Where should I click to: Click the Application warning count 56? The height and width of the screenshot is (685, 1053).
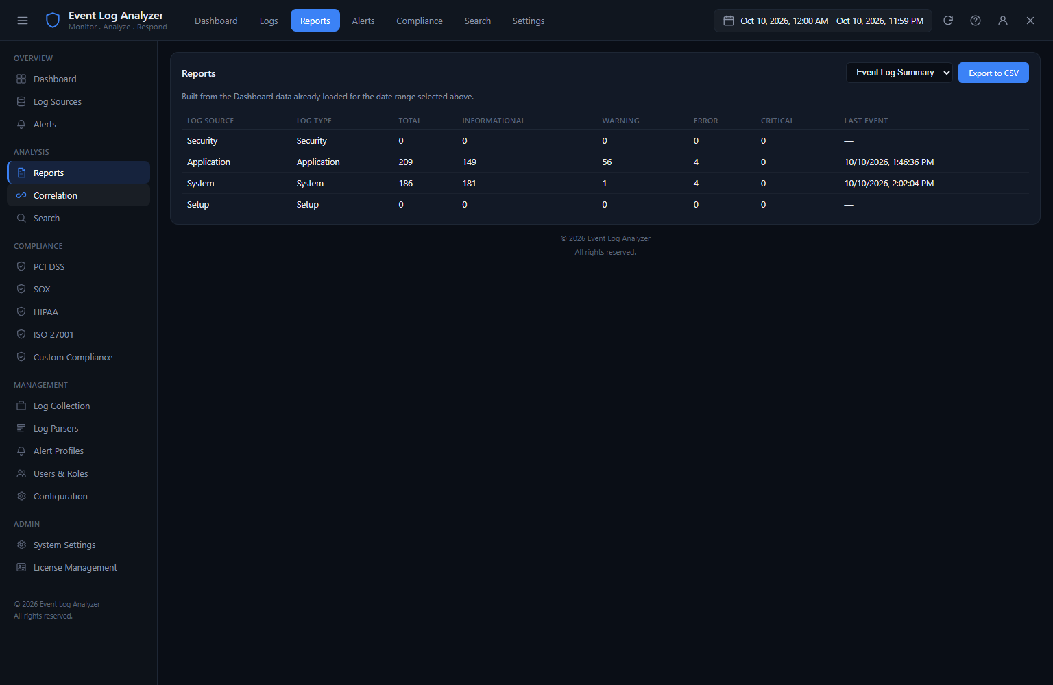[607, 162]
